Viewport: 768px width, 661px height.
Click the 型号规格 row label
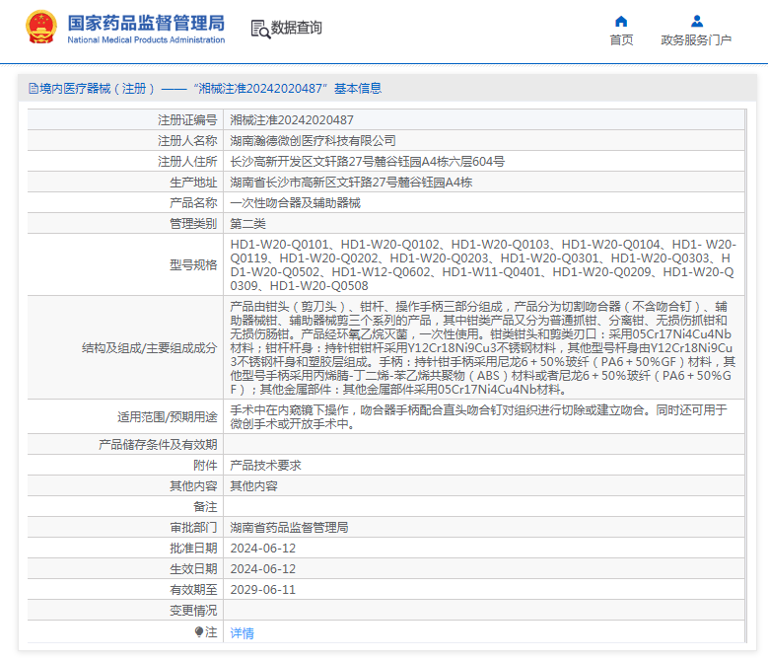coord(192,264)
